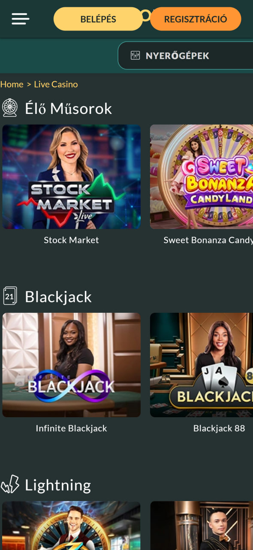Screen dimensions: 253x550
Task: Select the NYERŐGÉPEK tab
Action: 185,55
